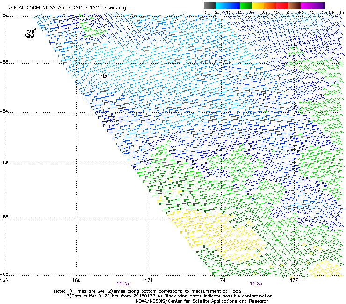This screenshot has height=304, width=346.
Task: Select the yellow 20-25 knots legend segment
Action: point(258,6)
